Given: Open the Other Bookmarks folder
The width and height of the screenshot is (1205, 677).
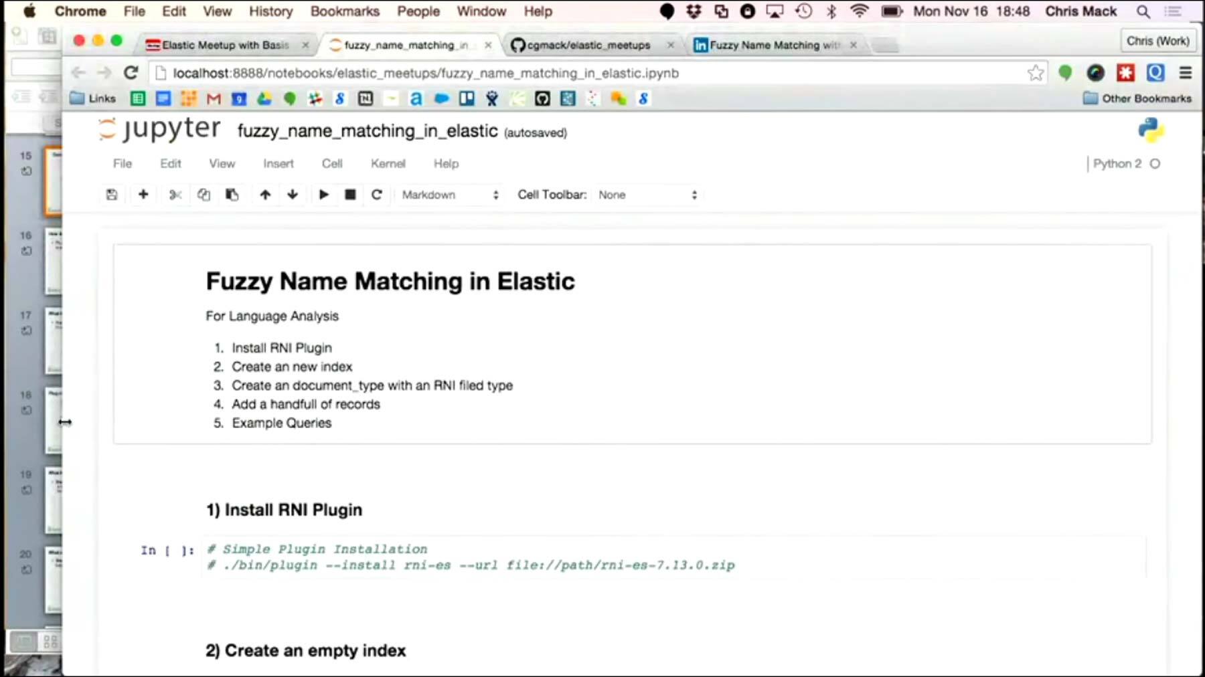Looking at the screenshot, I should [1137, 98].
